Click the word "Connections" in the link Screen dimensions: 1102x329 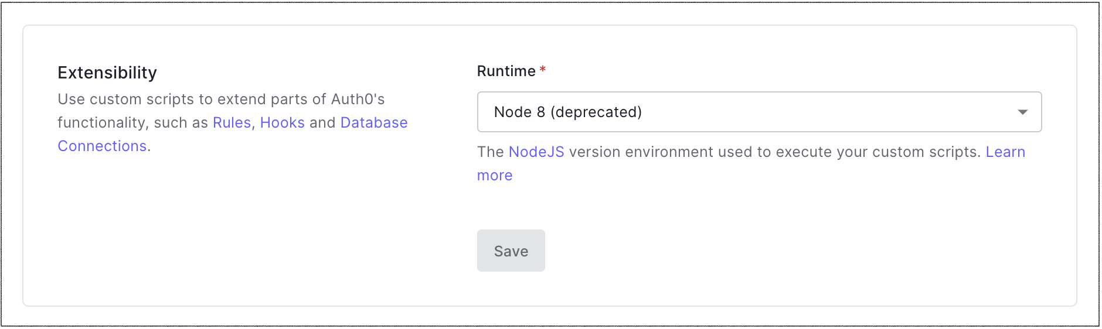coord(102,146)
